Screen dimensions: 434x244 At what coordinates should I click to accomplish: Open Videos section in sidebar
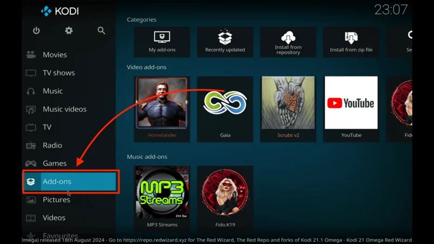(x=69, y=218)
